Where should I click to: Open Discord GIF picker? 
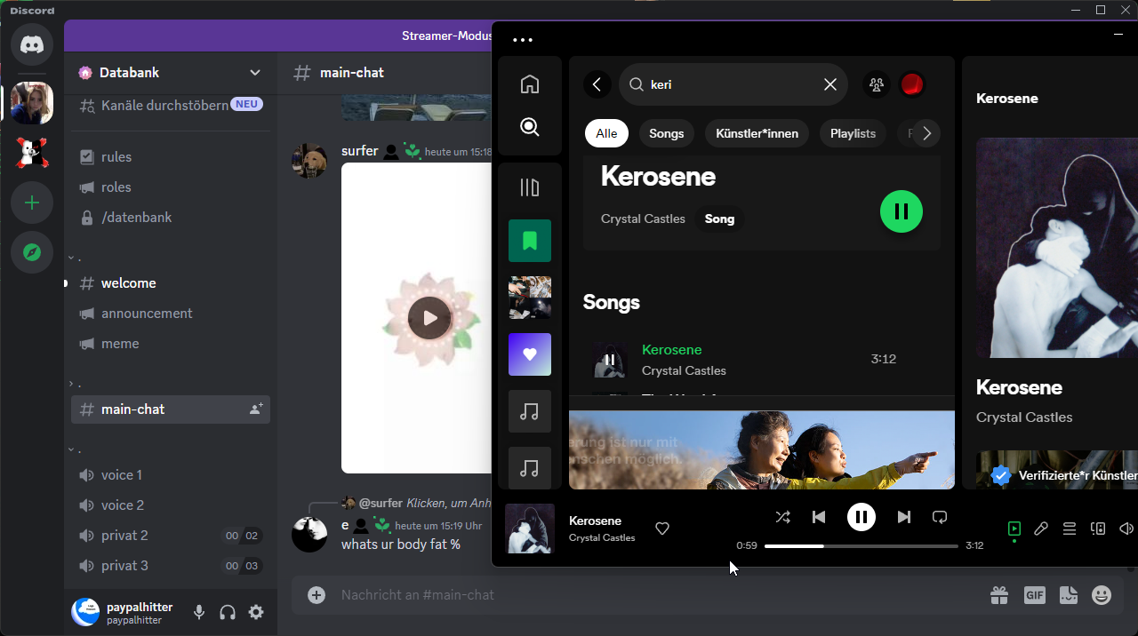click(x=1034, y=595)
